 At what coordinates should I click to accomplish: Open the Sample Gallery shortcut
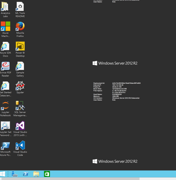20,66
